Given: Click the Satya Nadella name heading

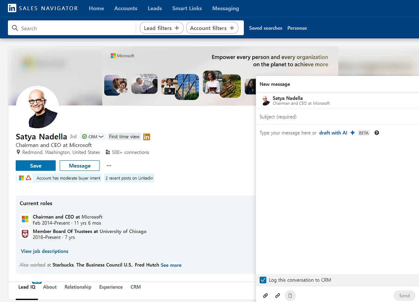Looking at the screenshot, I should click(41, 137).
